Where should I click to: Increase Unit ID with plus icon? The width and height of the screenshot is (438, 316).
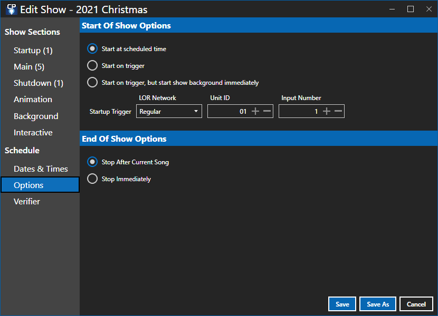point(255,111)
